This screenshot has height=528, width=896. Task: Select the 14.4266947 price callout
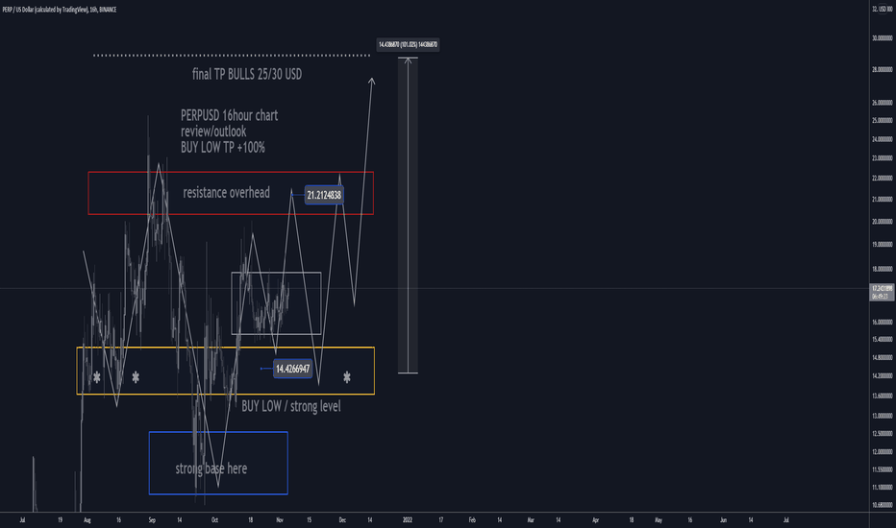coord(292,369)
